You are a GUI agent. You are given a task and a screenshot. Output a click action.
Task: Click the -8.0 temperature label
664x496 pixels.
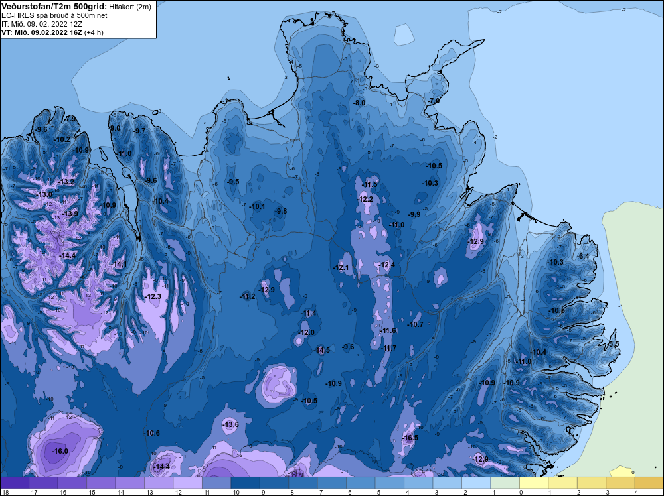(x=359, y=103)
